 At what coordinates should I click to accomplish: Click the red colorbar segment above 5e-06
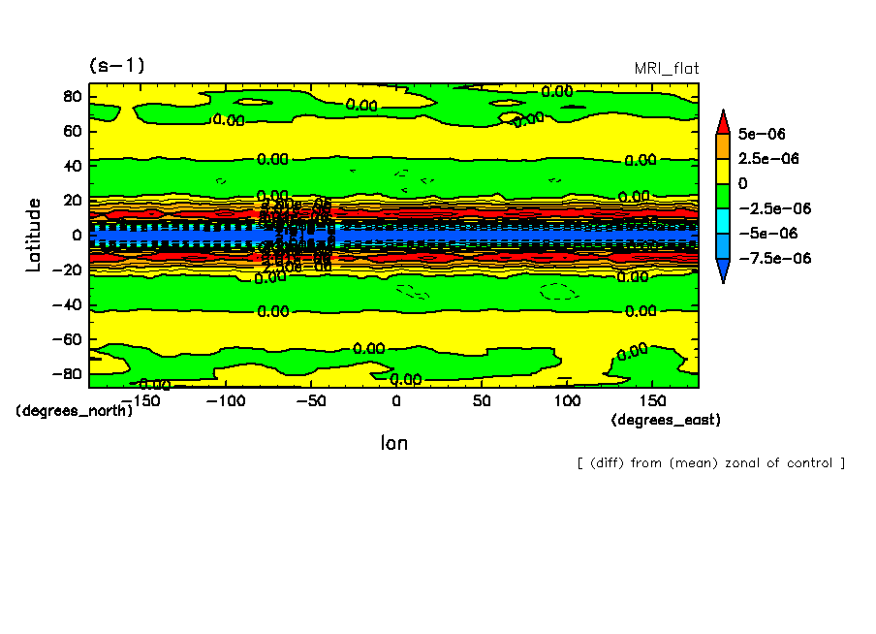coord(723,121)
